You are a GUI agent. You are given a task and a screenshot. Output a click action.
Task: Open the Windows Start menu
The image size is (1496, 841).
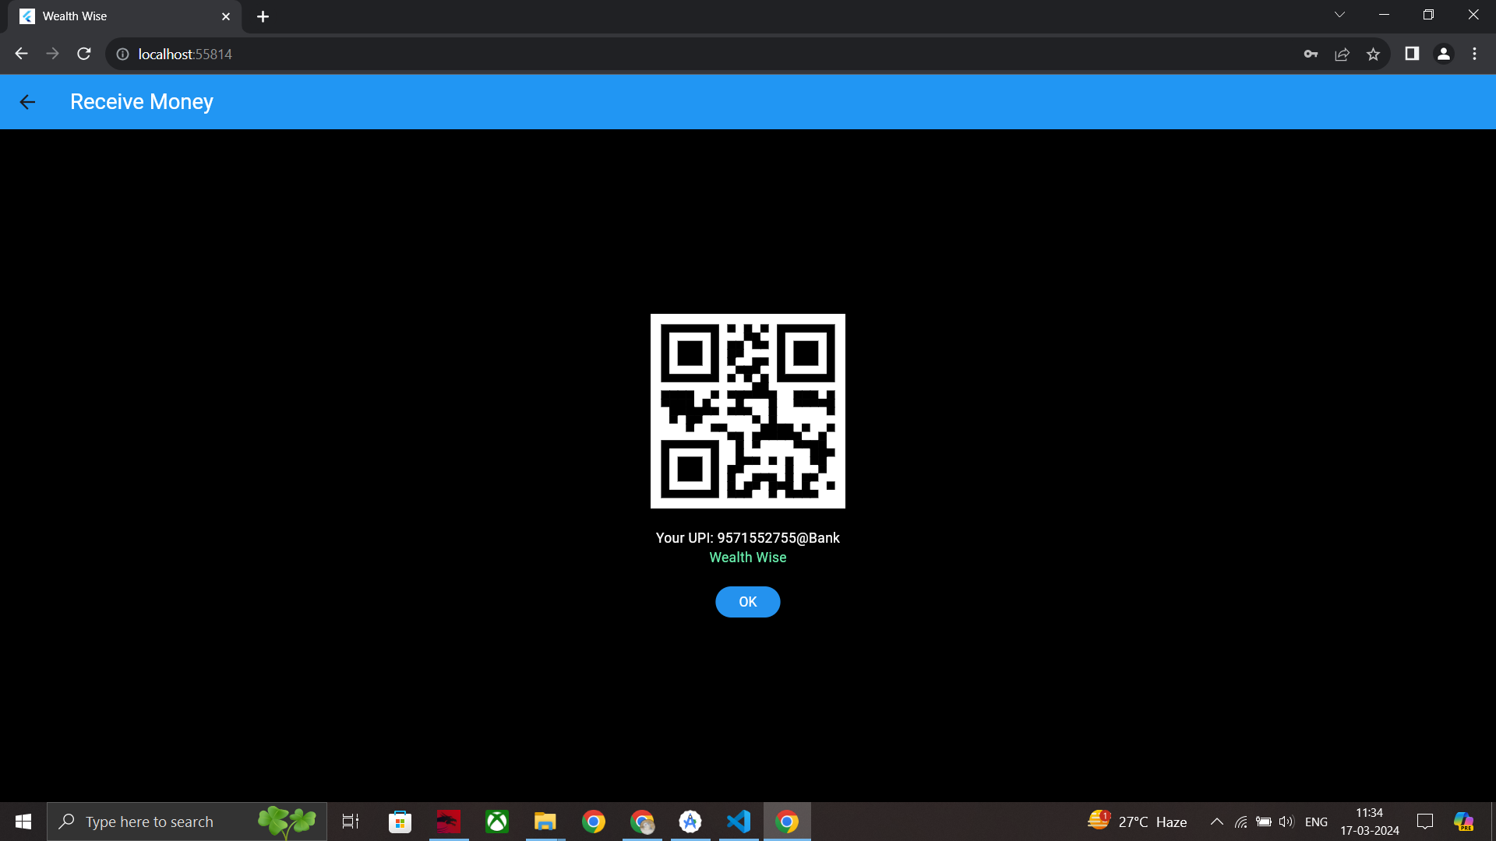(23, 822)
